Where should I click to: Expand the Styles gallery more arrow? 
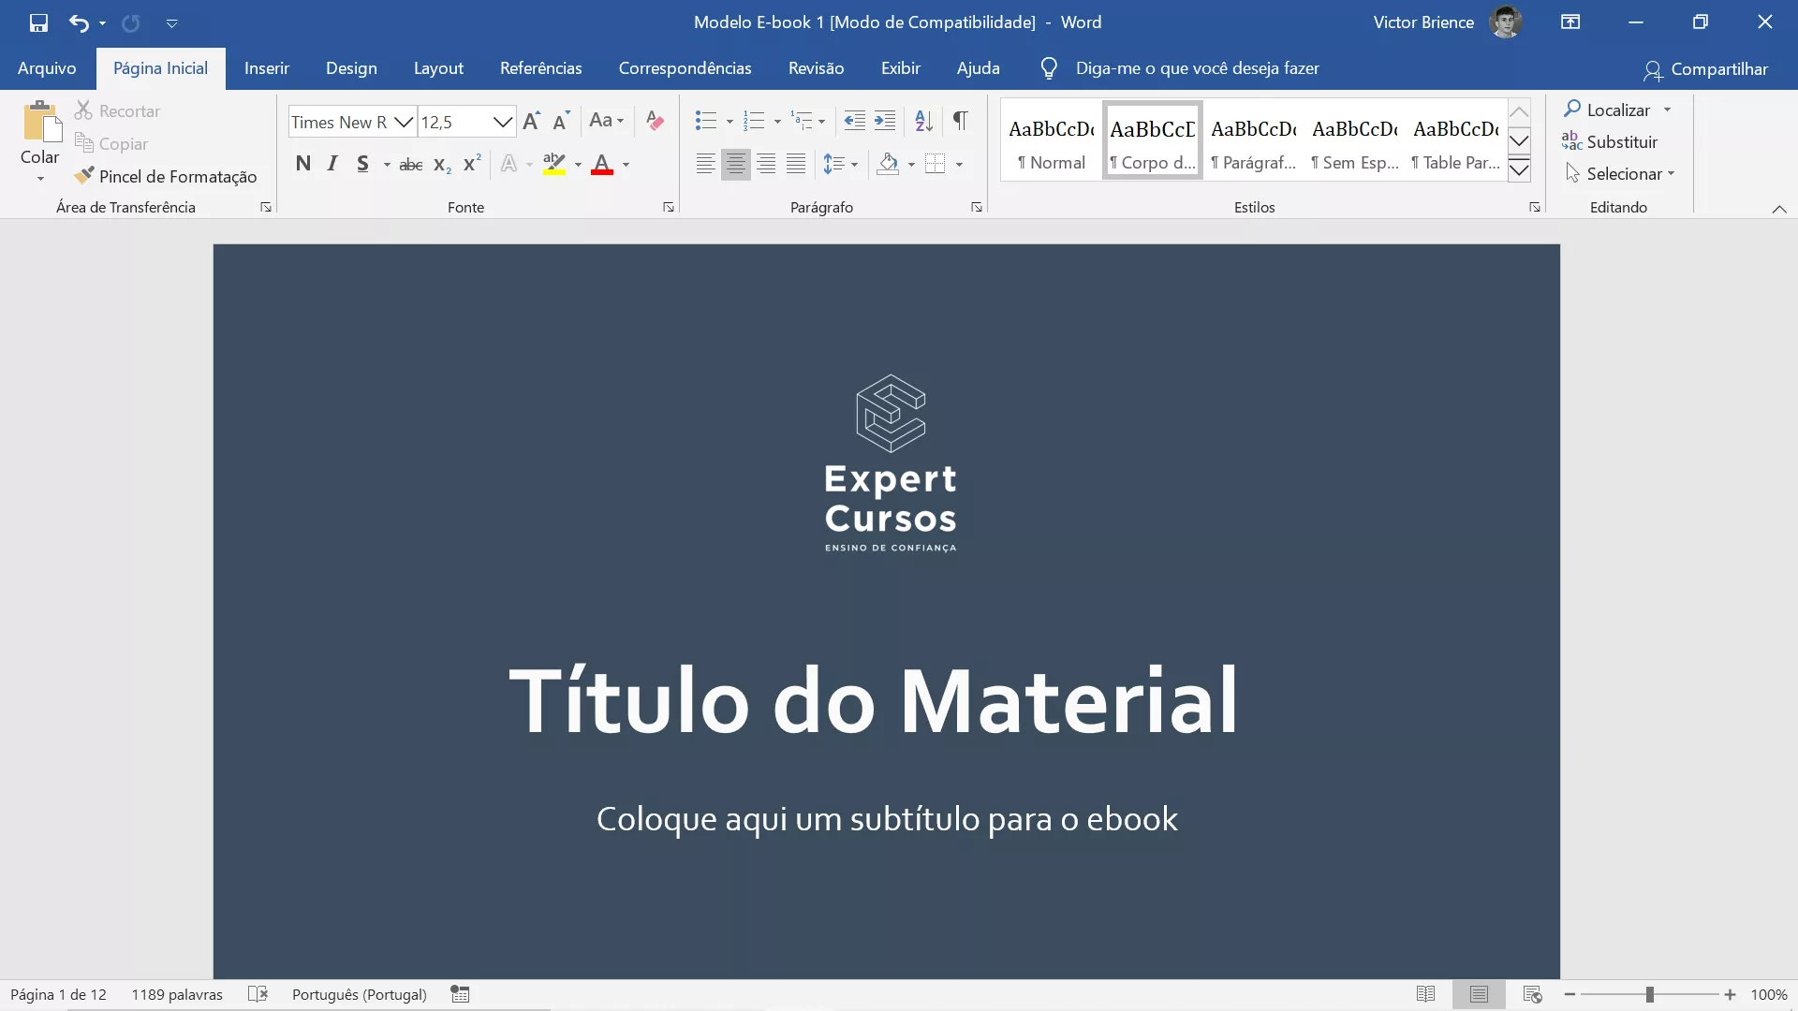pyautogui.click(x=1519, y=171)
